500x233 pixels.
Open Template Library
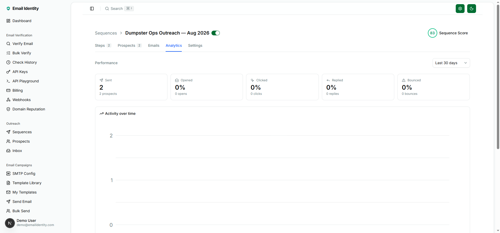pyautogui.click(x=24, y=183)
